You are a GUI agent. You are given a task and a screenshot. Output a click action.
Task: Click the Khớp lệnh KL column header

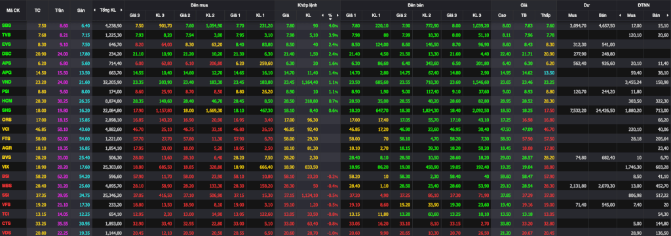point(309,16)
